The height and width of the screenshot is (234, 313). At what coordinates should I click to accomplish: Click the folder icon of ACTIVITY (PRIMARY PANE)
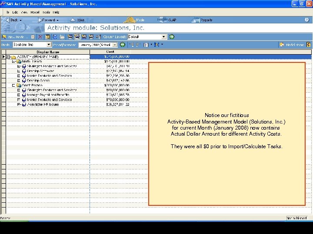[14, 57]
